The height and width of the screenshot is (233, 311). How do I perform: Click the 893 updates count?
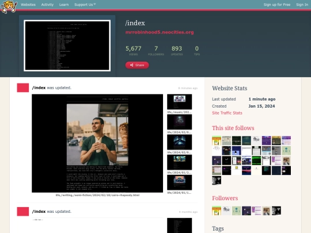coord(177,50)
